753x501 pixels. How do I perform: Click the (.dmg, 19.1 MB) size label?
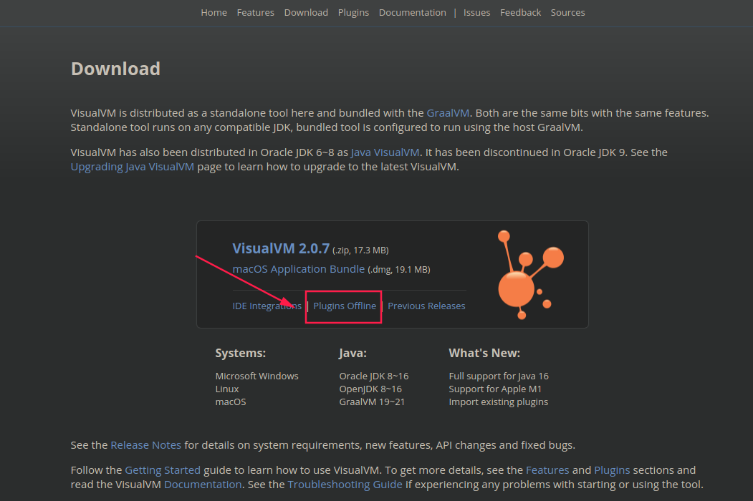point(399,270)
